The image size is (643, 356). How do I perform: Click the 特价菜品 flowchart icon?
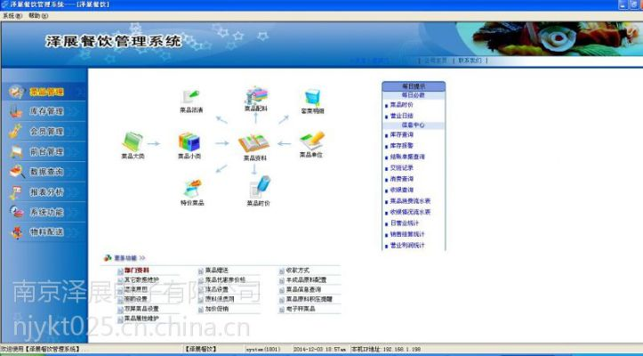[x=192, y=189]
